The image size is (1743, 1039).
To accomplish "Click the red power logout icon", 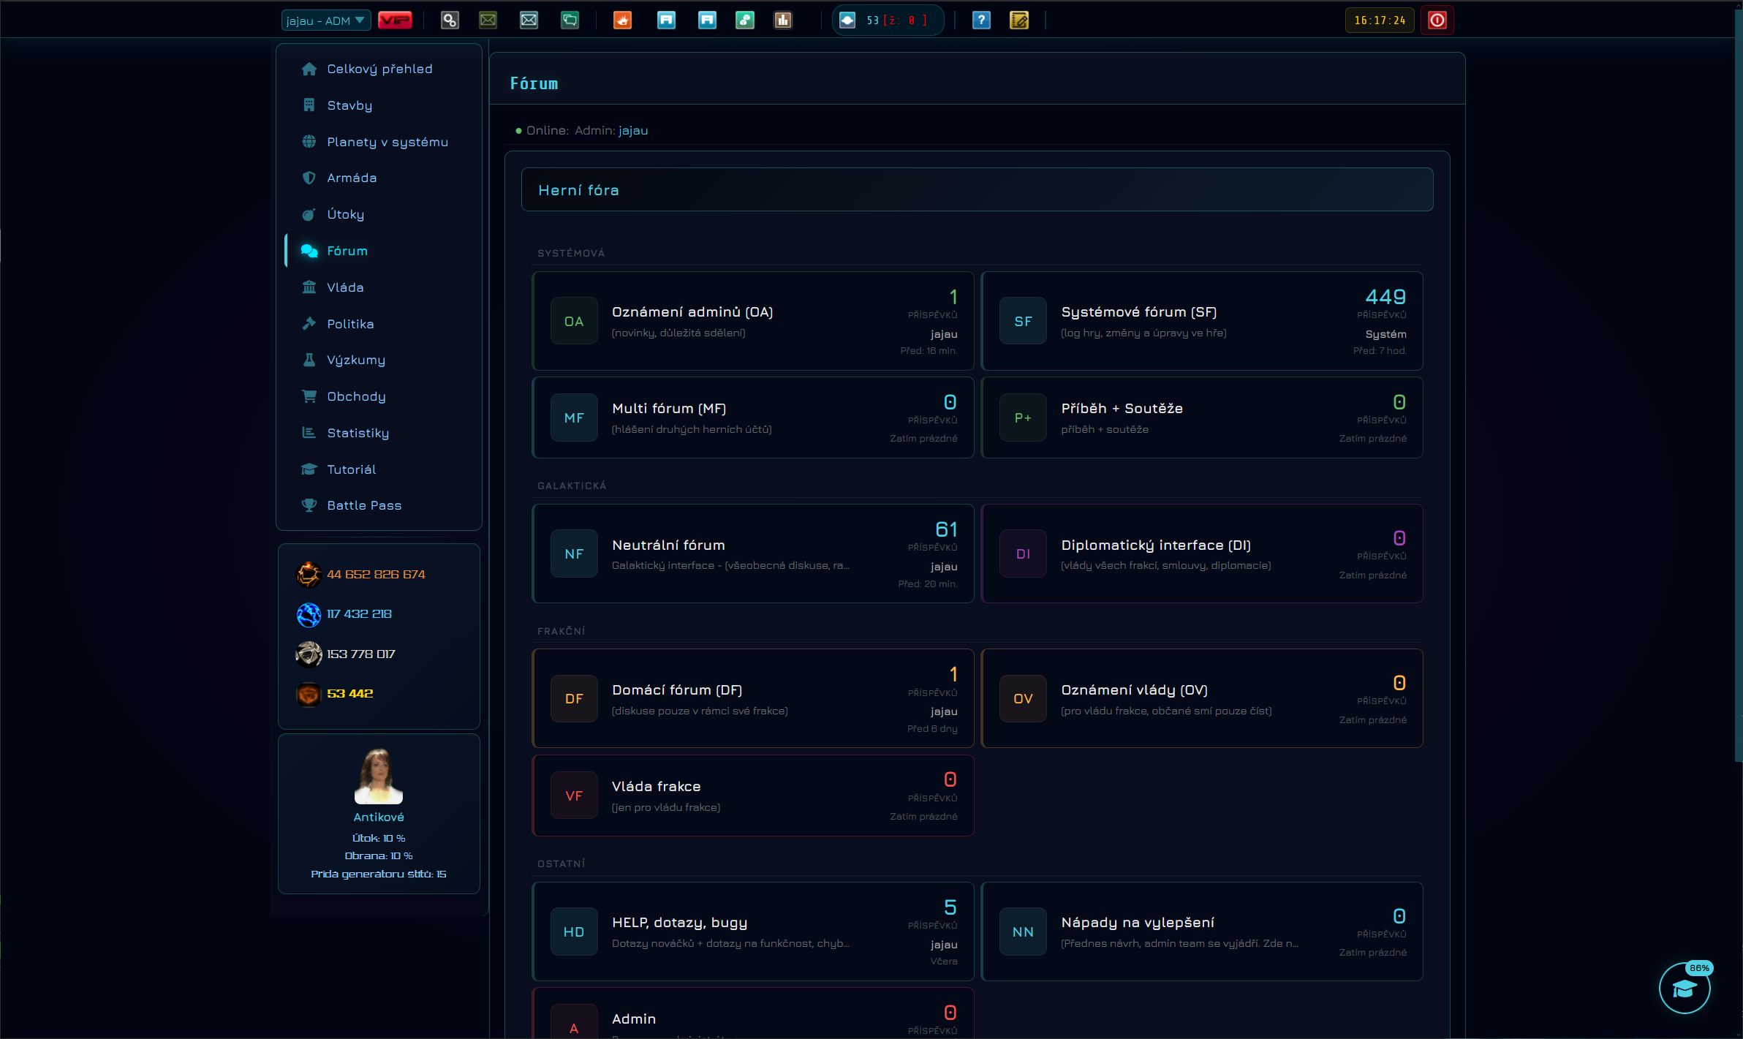I will pyautogui.click(x=1437, y=20).
